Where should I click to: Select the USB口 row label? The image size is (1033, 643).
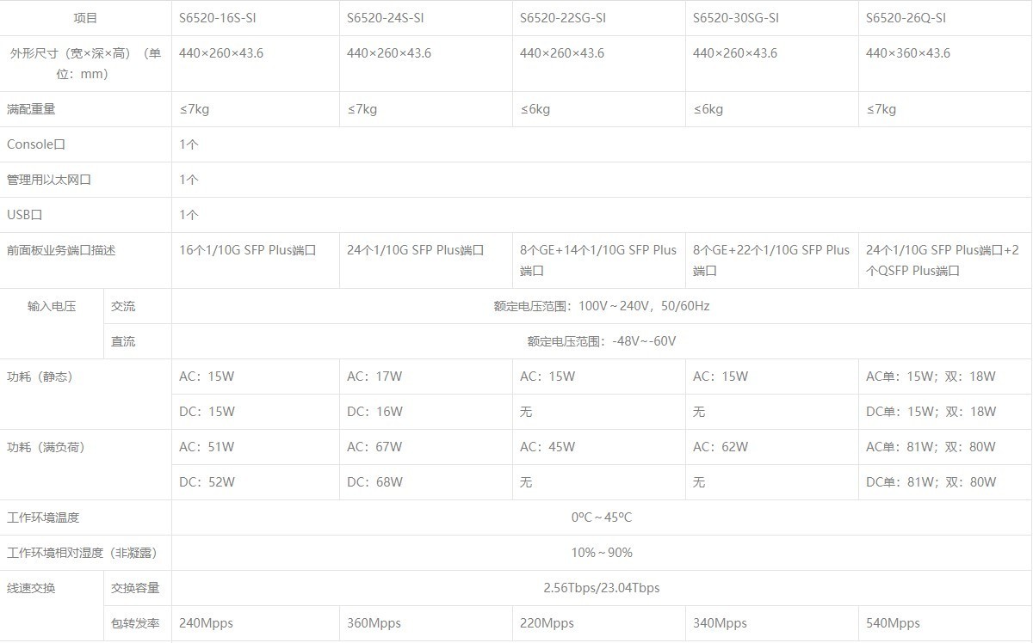(25, 215)
